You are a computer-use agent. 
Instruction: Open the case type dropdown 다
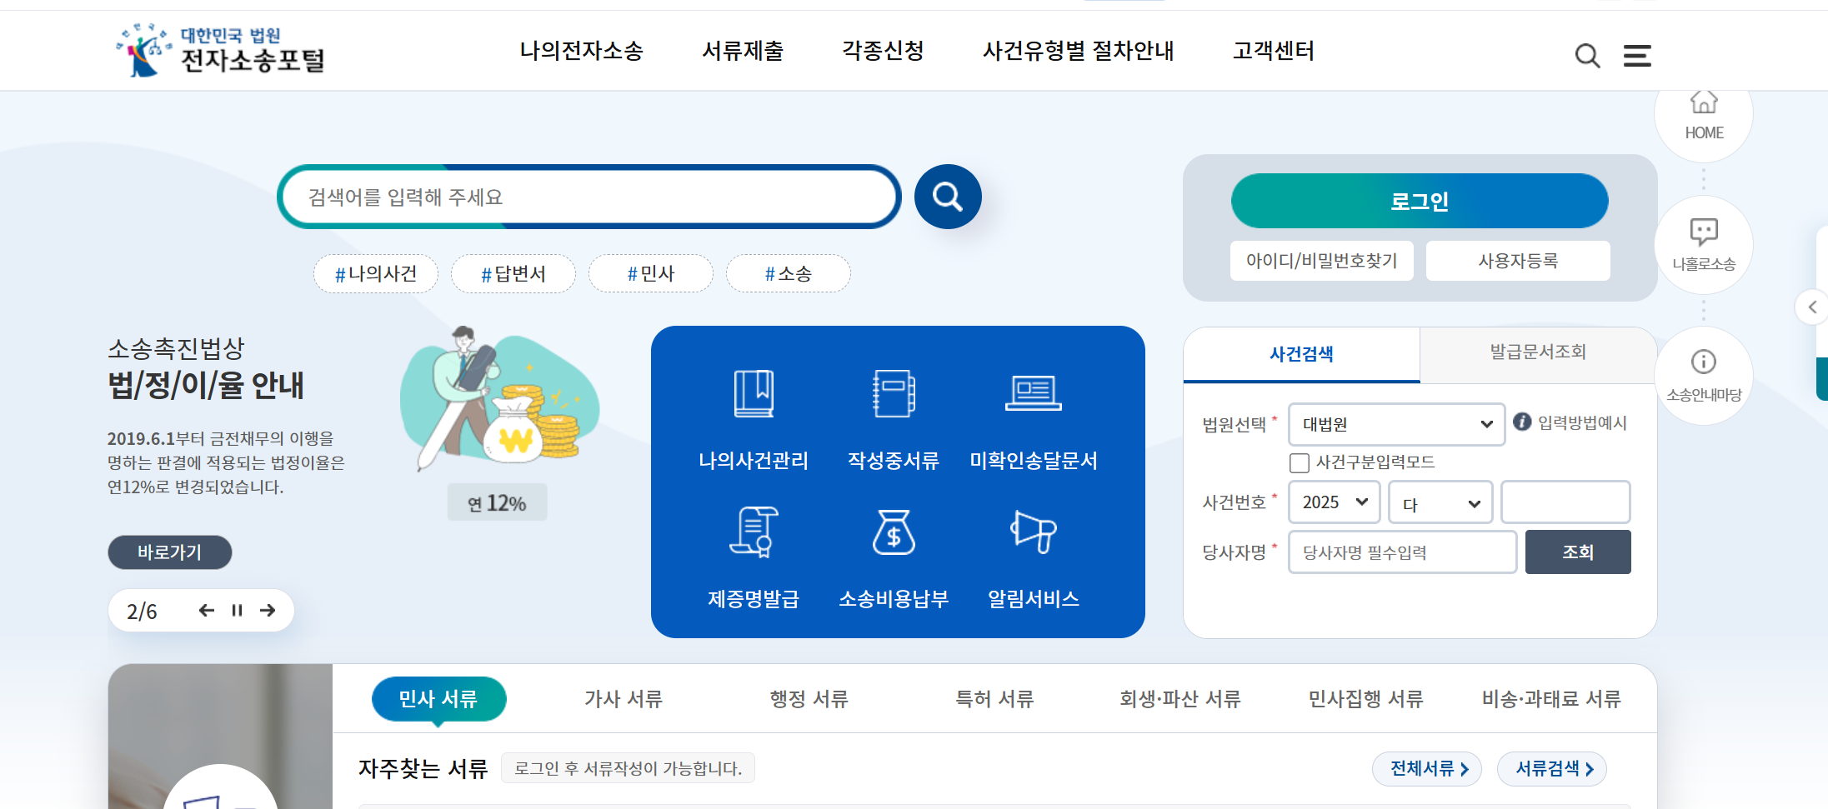[1440, 502]
